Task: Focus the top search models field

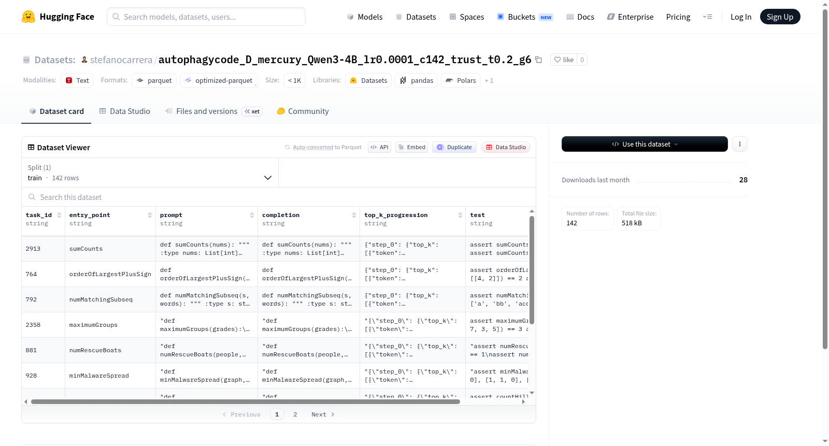Action: pyautogui.click(x=206, y=17)
